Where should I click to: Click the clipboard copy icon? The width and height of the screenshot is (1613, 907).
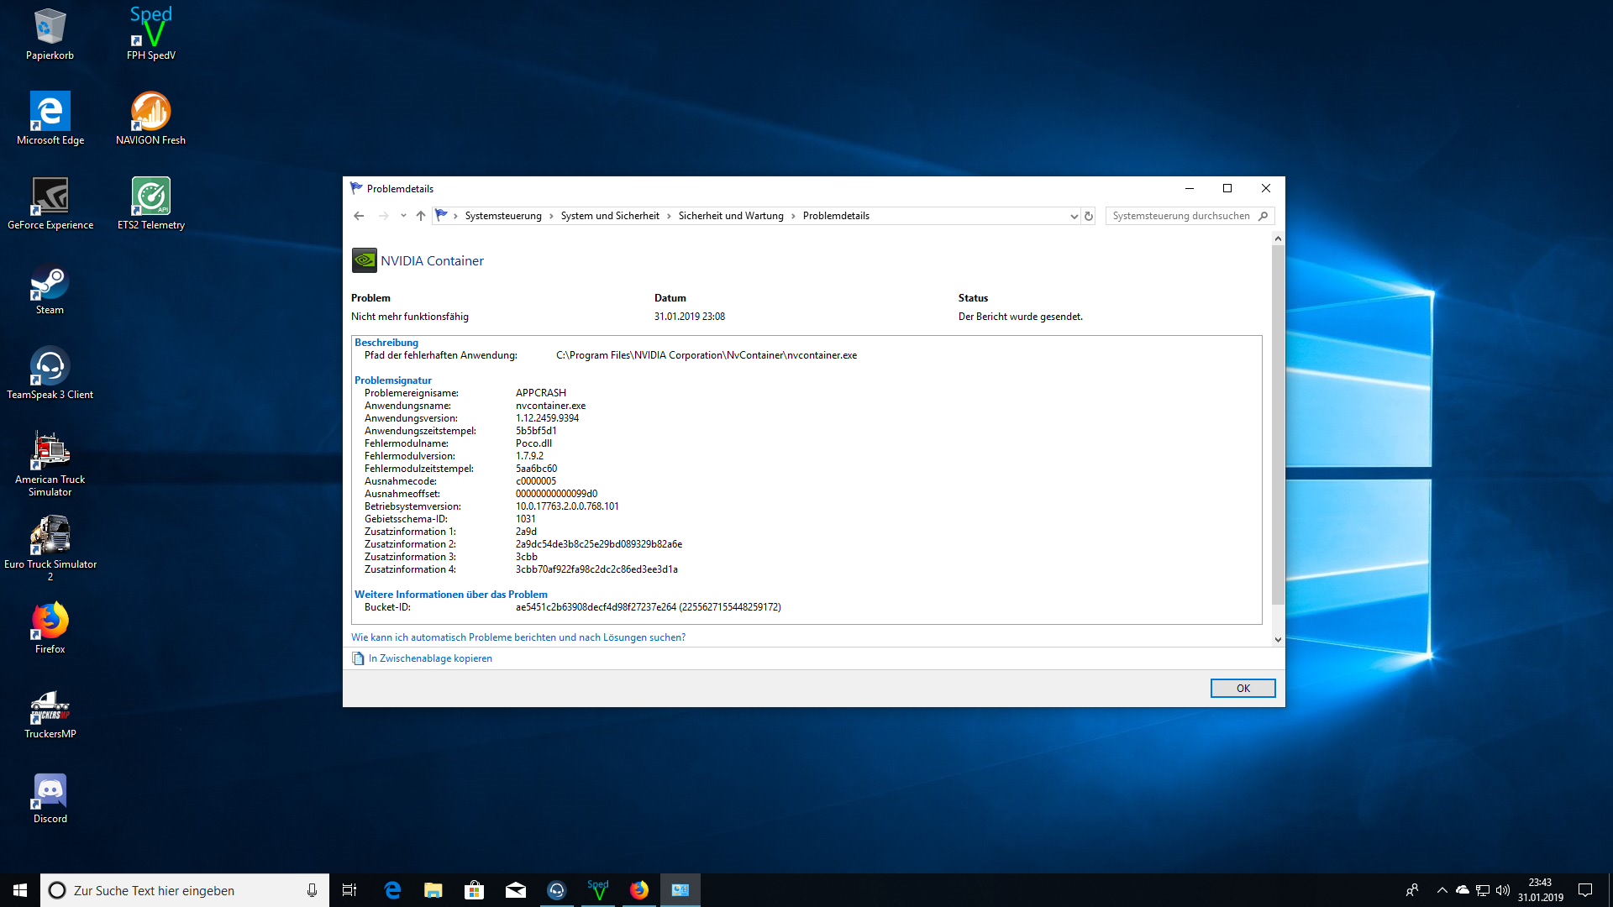coord(358,658)
